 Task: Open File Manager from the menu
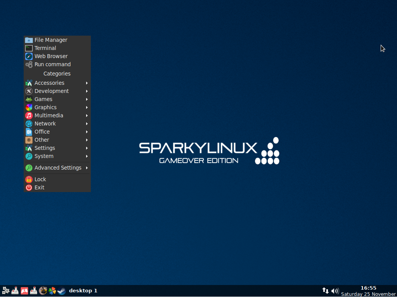[50, 40]
